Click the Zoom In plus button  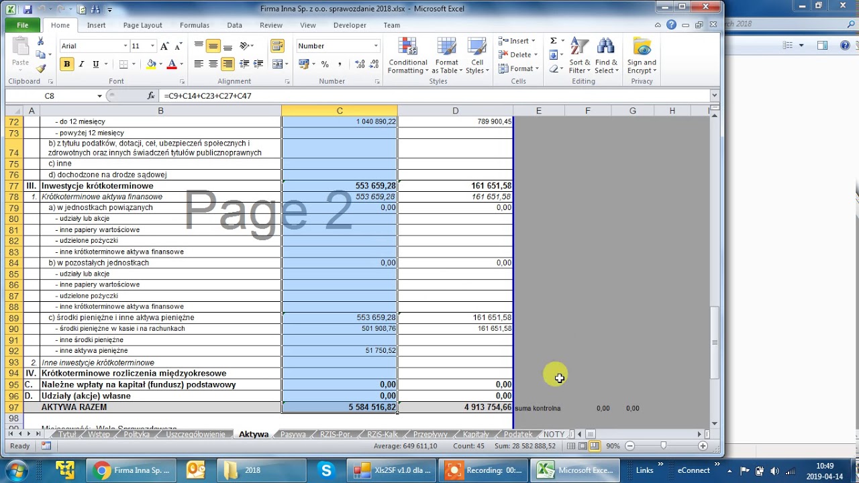coord(703,446)
